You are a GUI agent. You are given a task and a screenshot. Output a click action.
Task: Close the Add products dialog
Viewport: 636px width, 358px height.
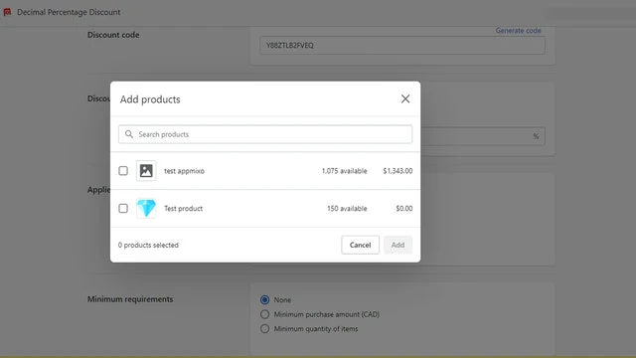pyautogui.click(x=405, y=98)
